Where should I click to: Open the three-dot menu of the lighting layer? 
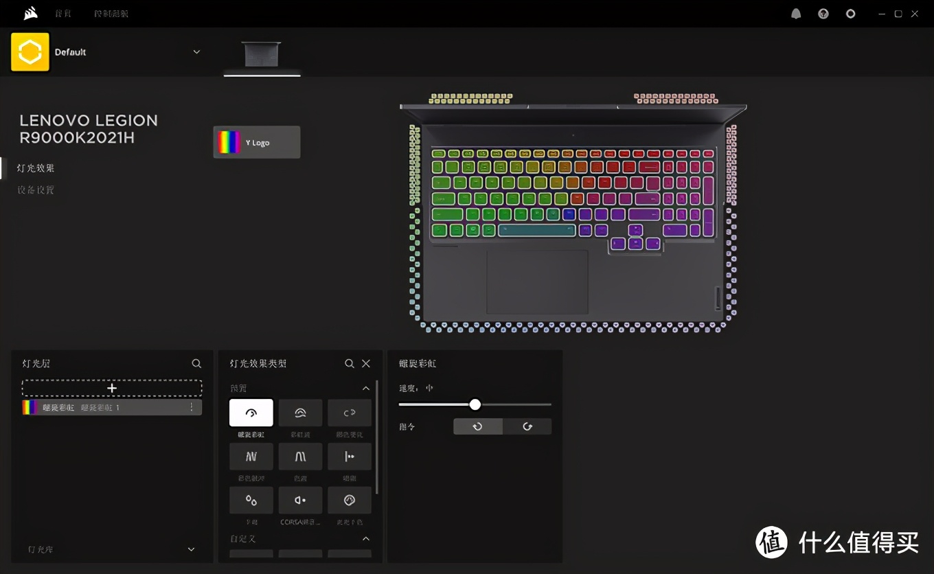(192, 407)
